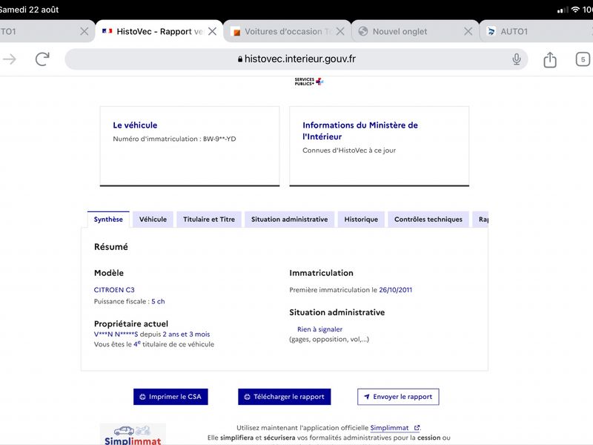Switch to AUTO1 browser tab
593x445 pixels.
click(537, 31)
